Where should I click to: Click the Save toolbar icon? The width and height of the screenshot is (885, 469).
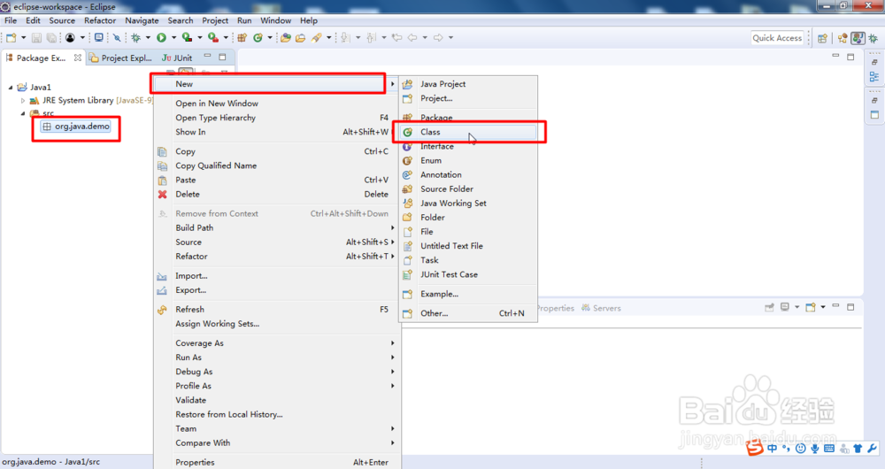tap(36, 38)
